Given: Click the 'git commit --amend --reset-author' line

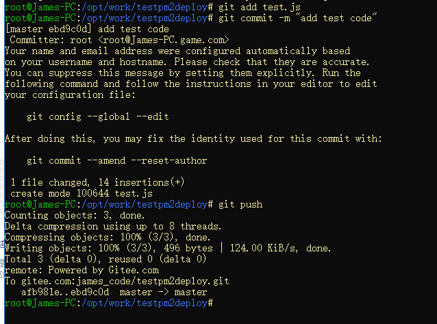Looking at the screenshot, I should (x=116, y=160).
